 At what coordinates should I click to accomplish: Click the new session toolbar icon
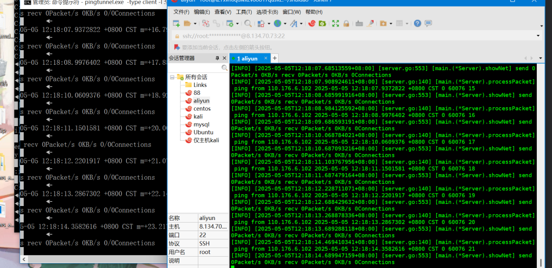tap(176, 23)
